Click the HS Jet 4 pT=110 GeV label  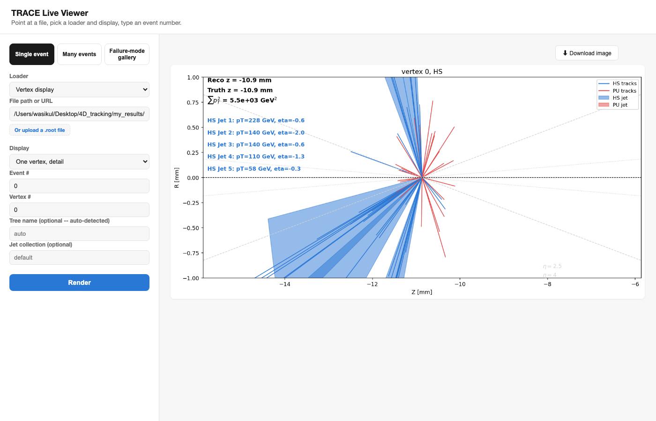coord(256,156)
